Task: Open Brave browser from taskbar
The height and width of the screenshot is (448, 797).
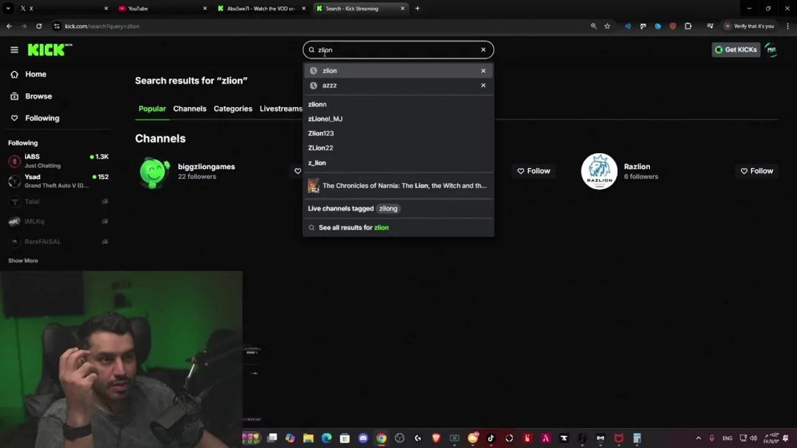Action: click(436, 438)
